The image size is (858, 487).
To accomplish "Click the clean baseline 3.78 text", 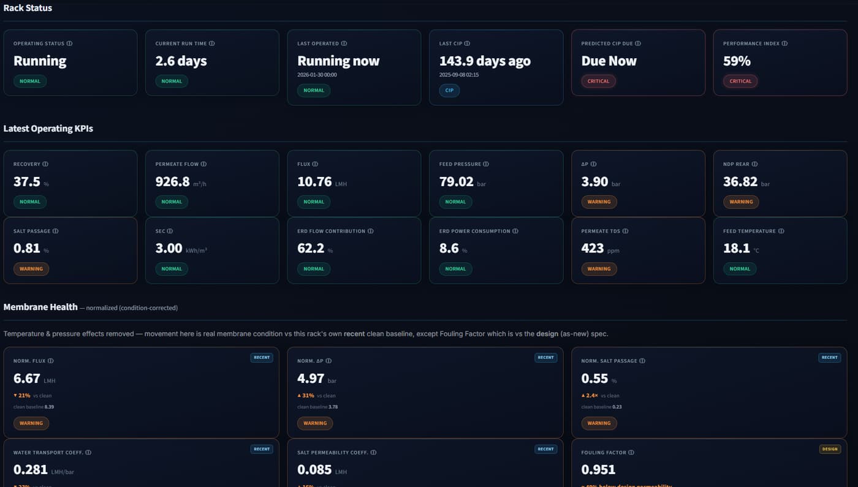I will (317, 407).
